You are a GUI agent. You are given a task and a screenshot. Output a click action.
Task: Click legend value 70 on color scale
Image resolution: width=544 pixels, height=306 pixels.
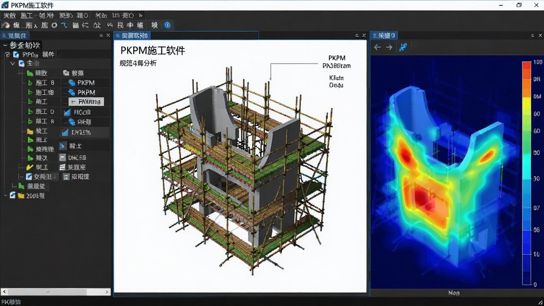[x=537, y=178]
